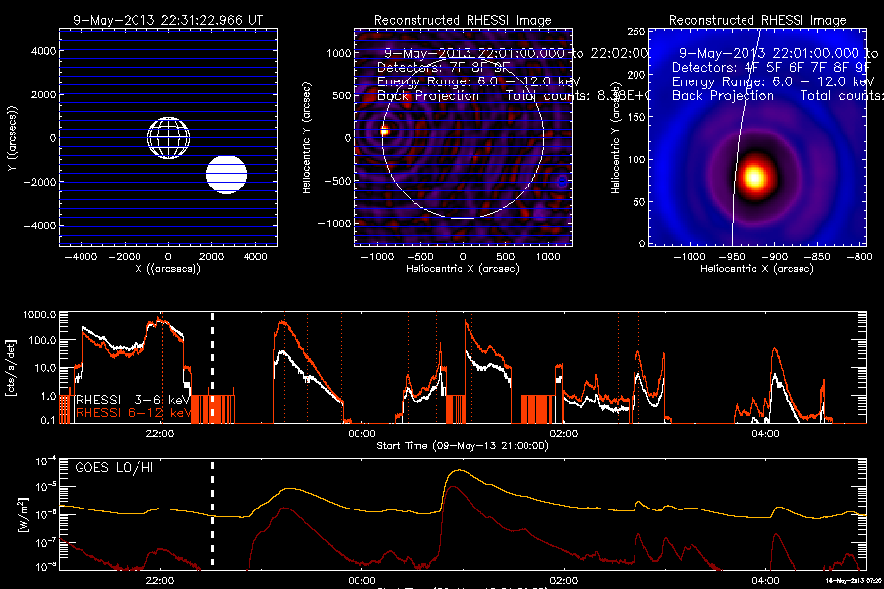Click the white dashed time marker in GOES plot
The height and width of the screenshot is (589, 884).
click(x=212, y=514)
